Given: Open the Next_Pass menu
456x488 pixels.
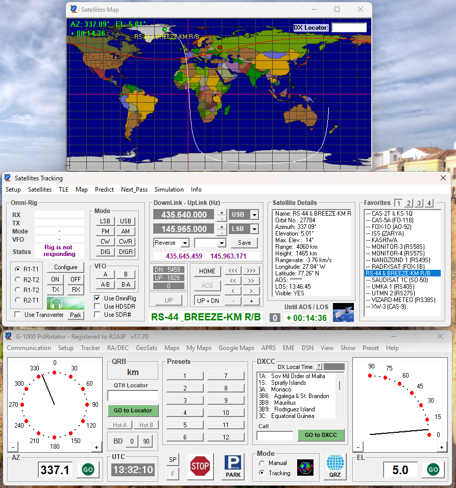Looking at the screenshot, I should tap(134, 189).
